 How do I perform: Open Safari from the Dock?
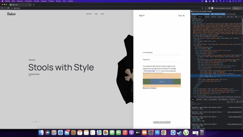pyautogui.click(x=60, y=132)
